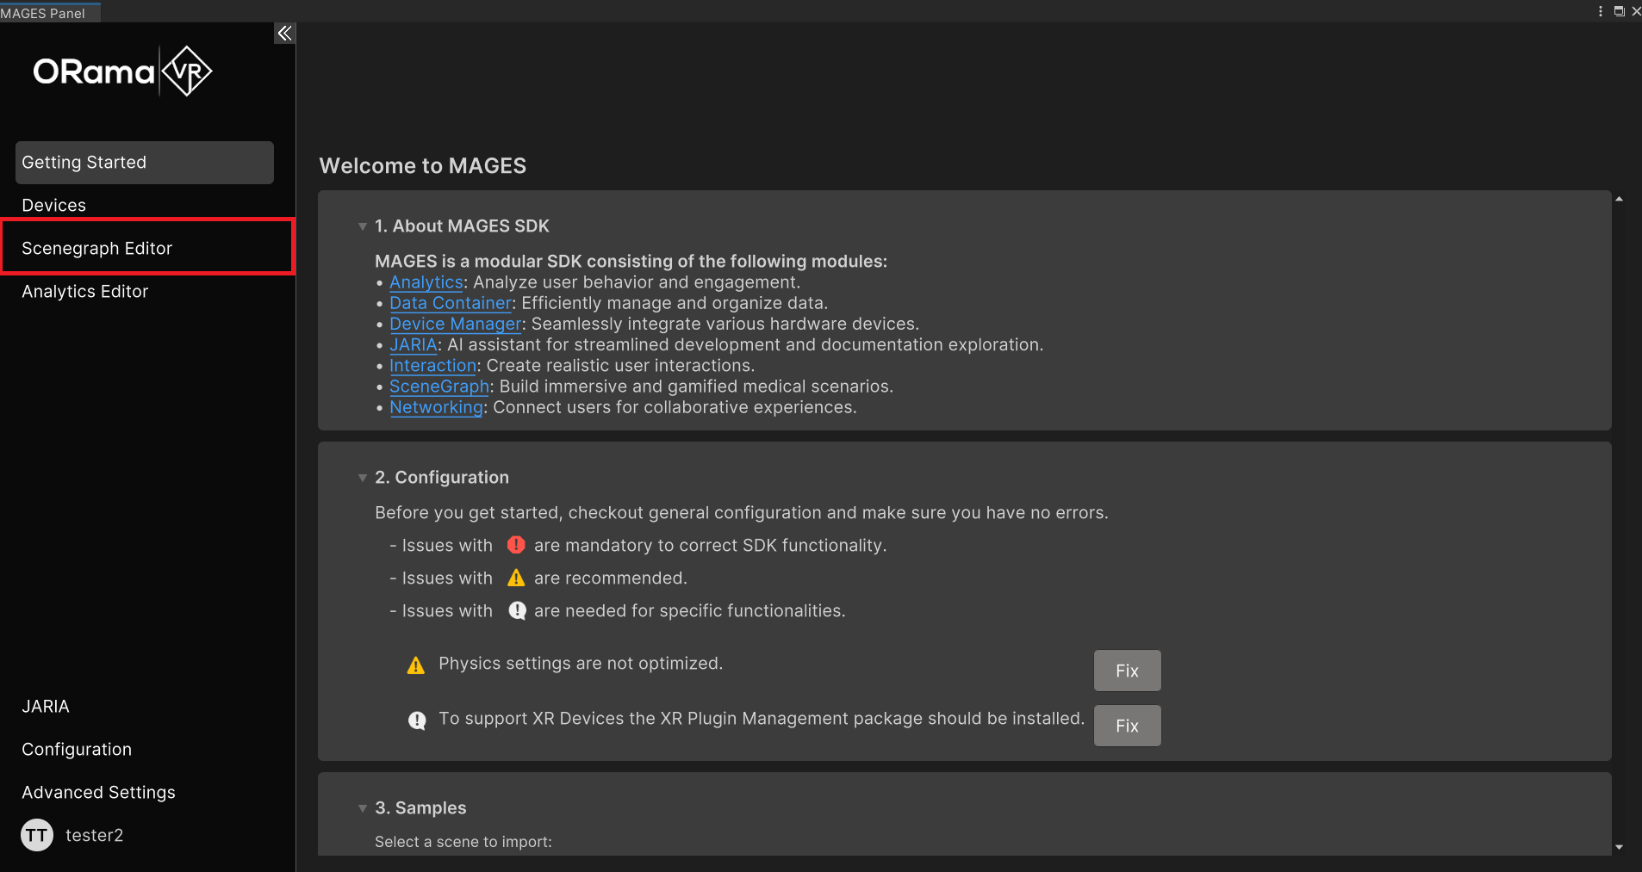
Task: Collapse the sidebar with double-chevron icon
Action: [x=284, y=34]
